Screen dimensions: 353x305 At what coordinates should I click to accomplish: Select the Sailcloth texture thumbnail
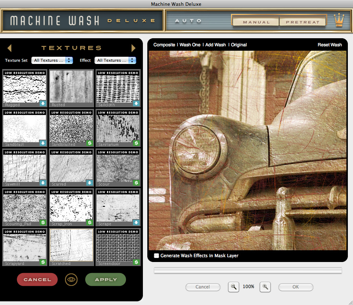[x=118, y=89]
